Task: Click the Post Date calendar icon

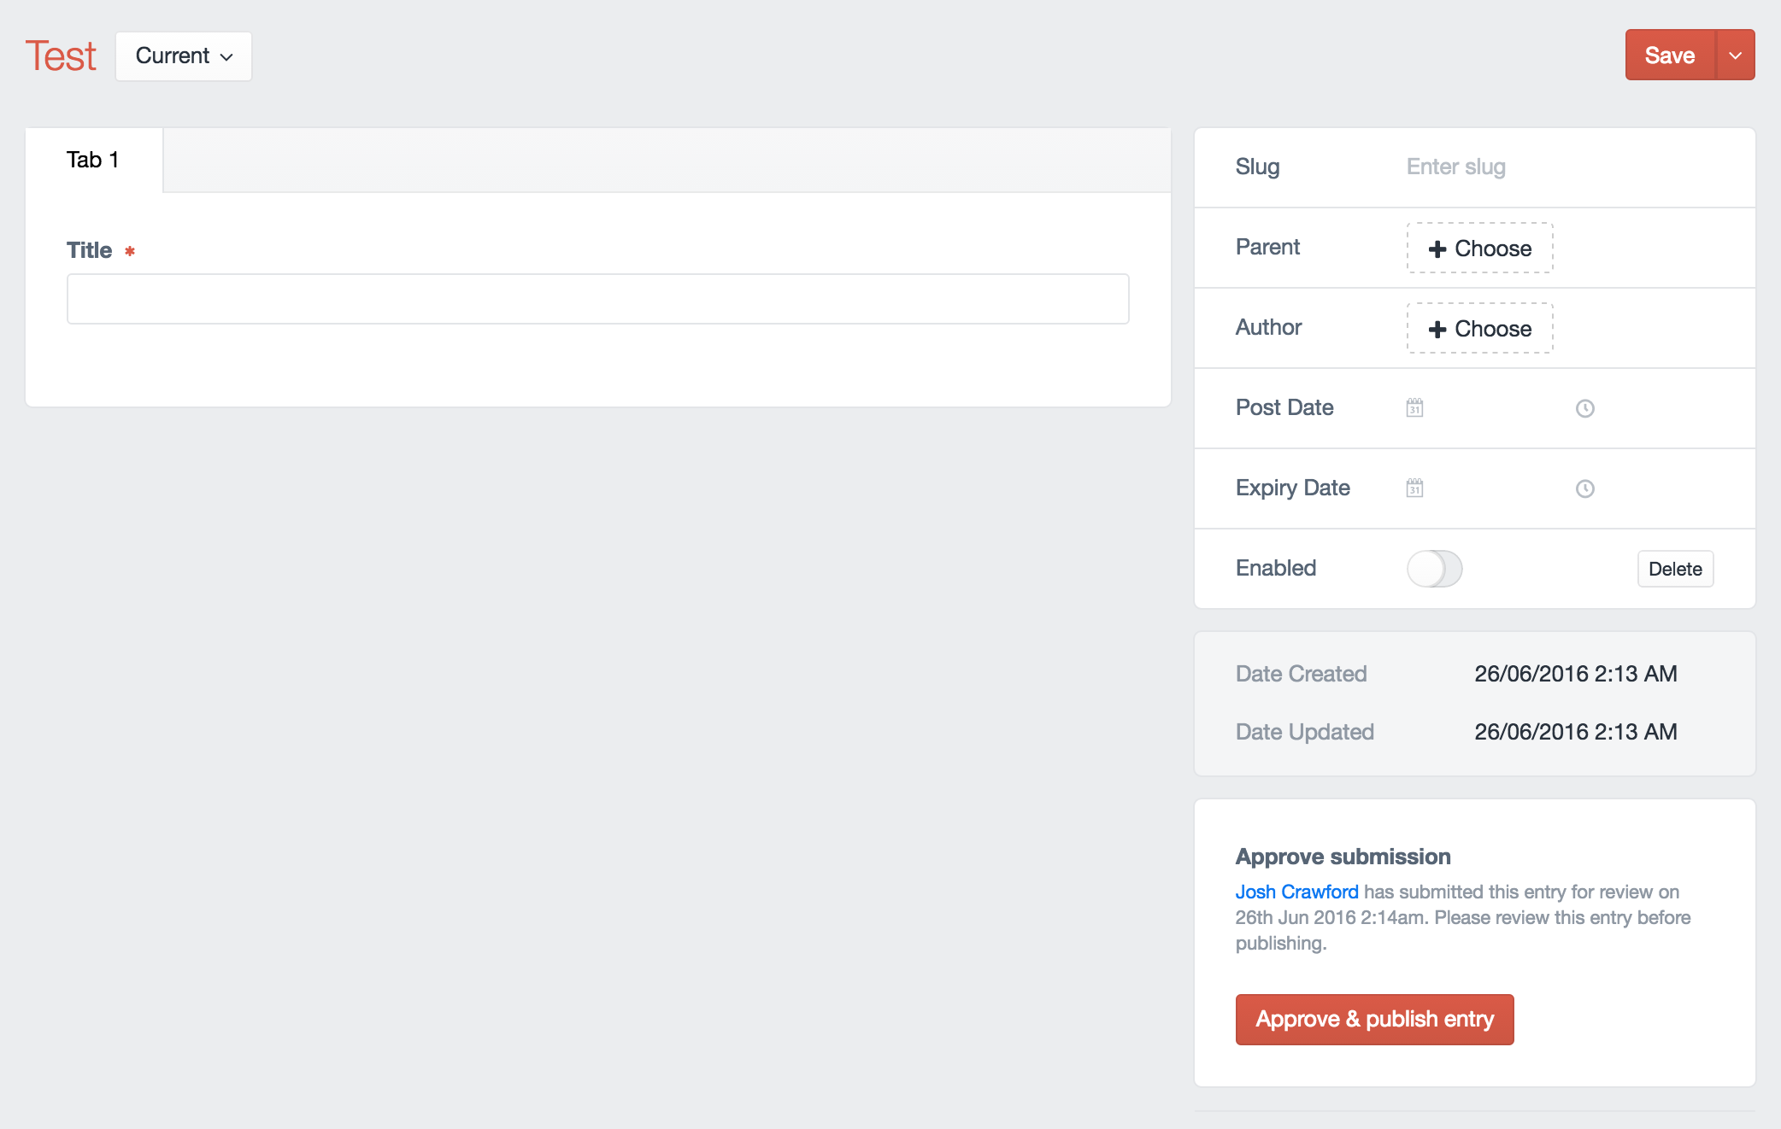Action: 1414,408
